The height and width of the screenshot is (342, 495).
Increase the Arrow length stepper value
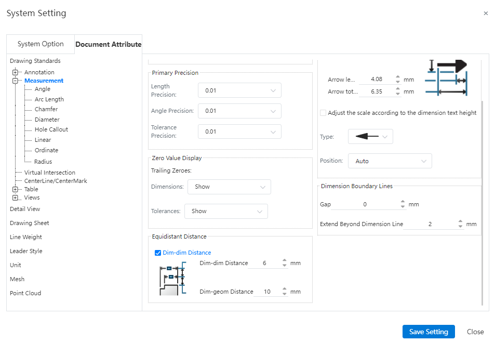[398, 77]
